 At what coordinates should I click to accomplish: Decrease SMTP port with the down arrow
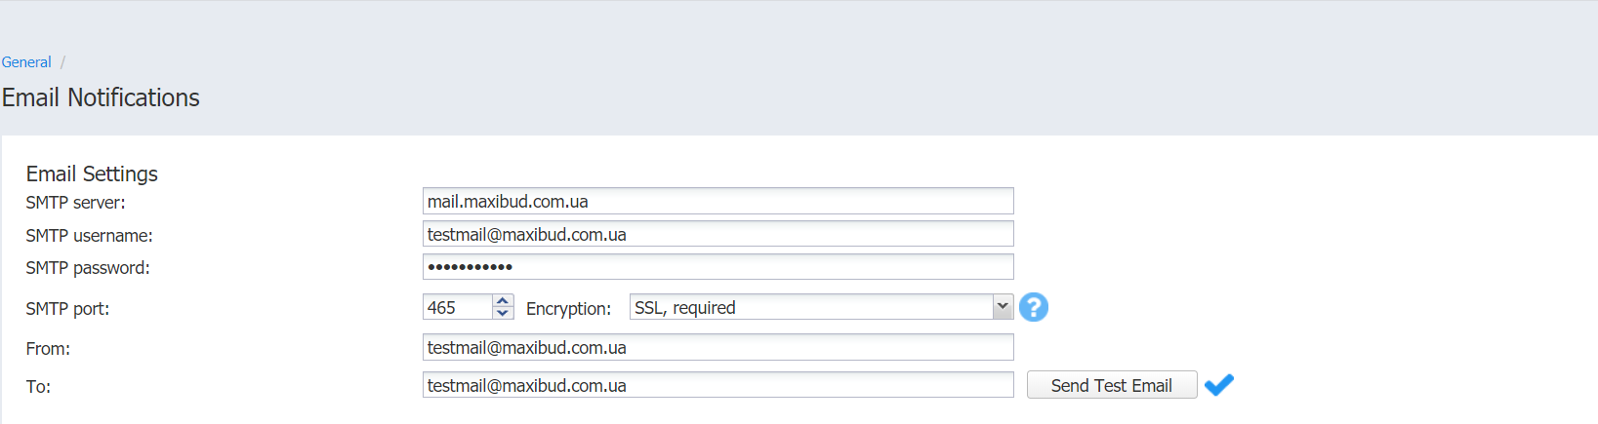(503, 313)
